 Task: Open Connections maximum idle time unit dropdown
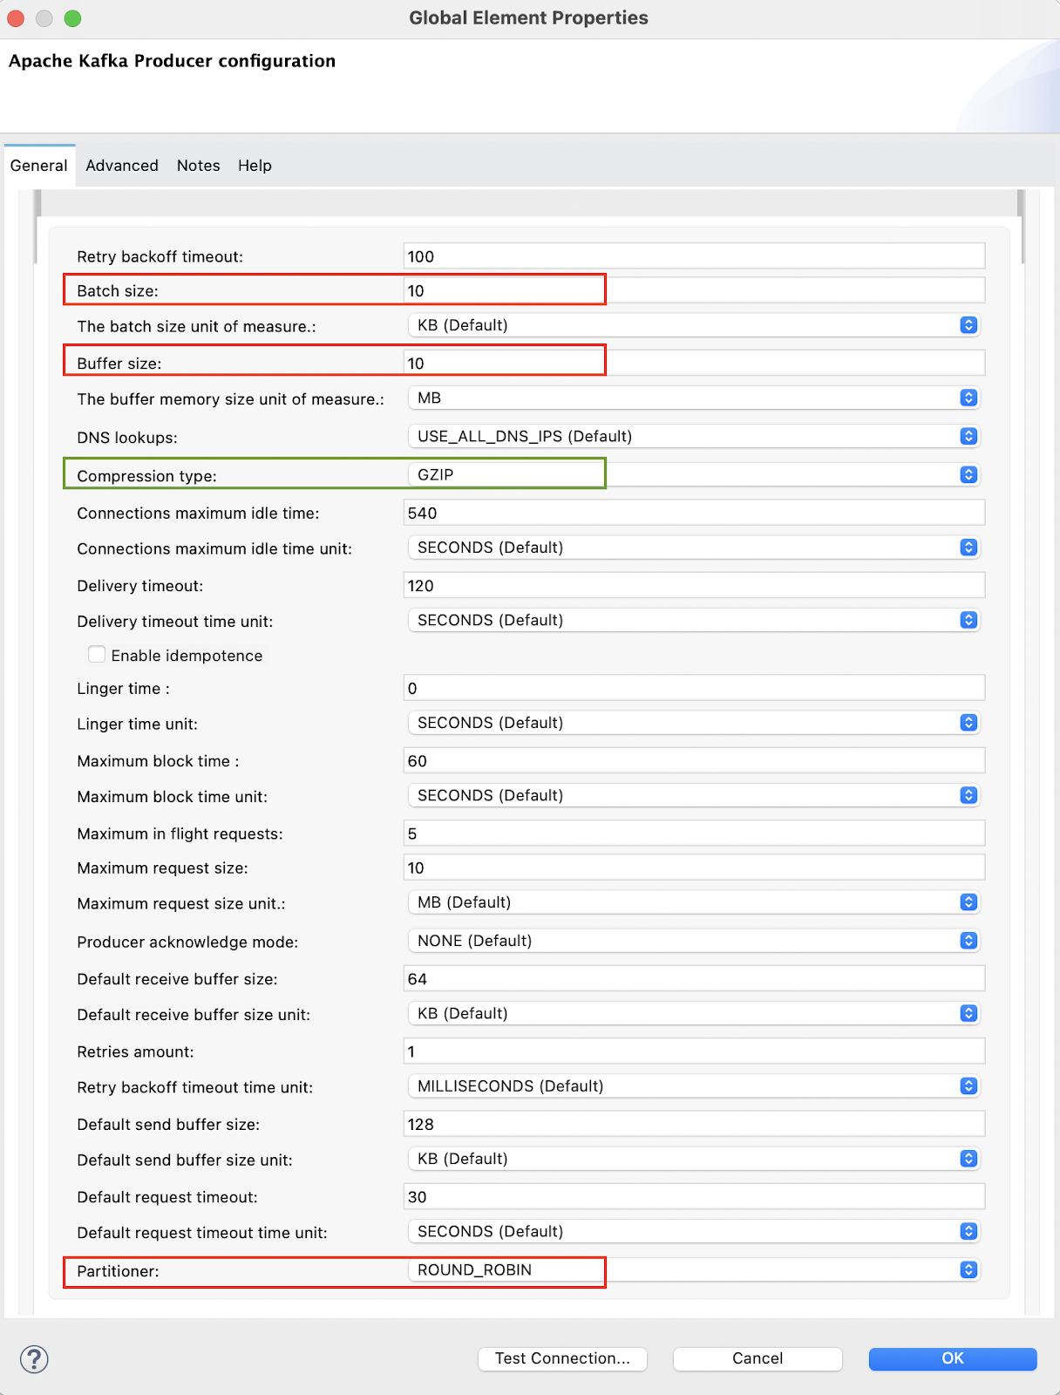(x=694, y=548)
